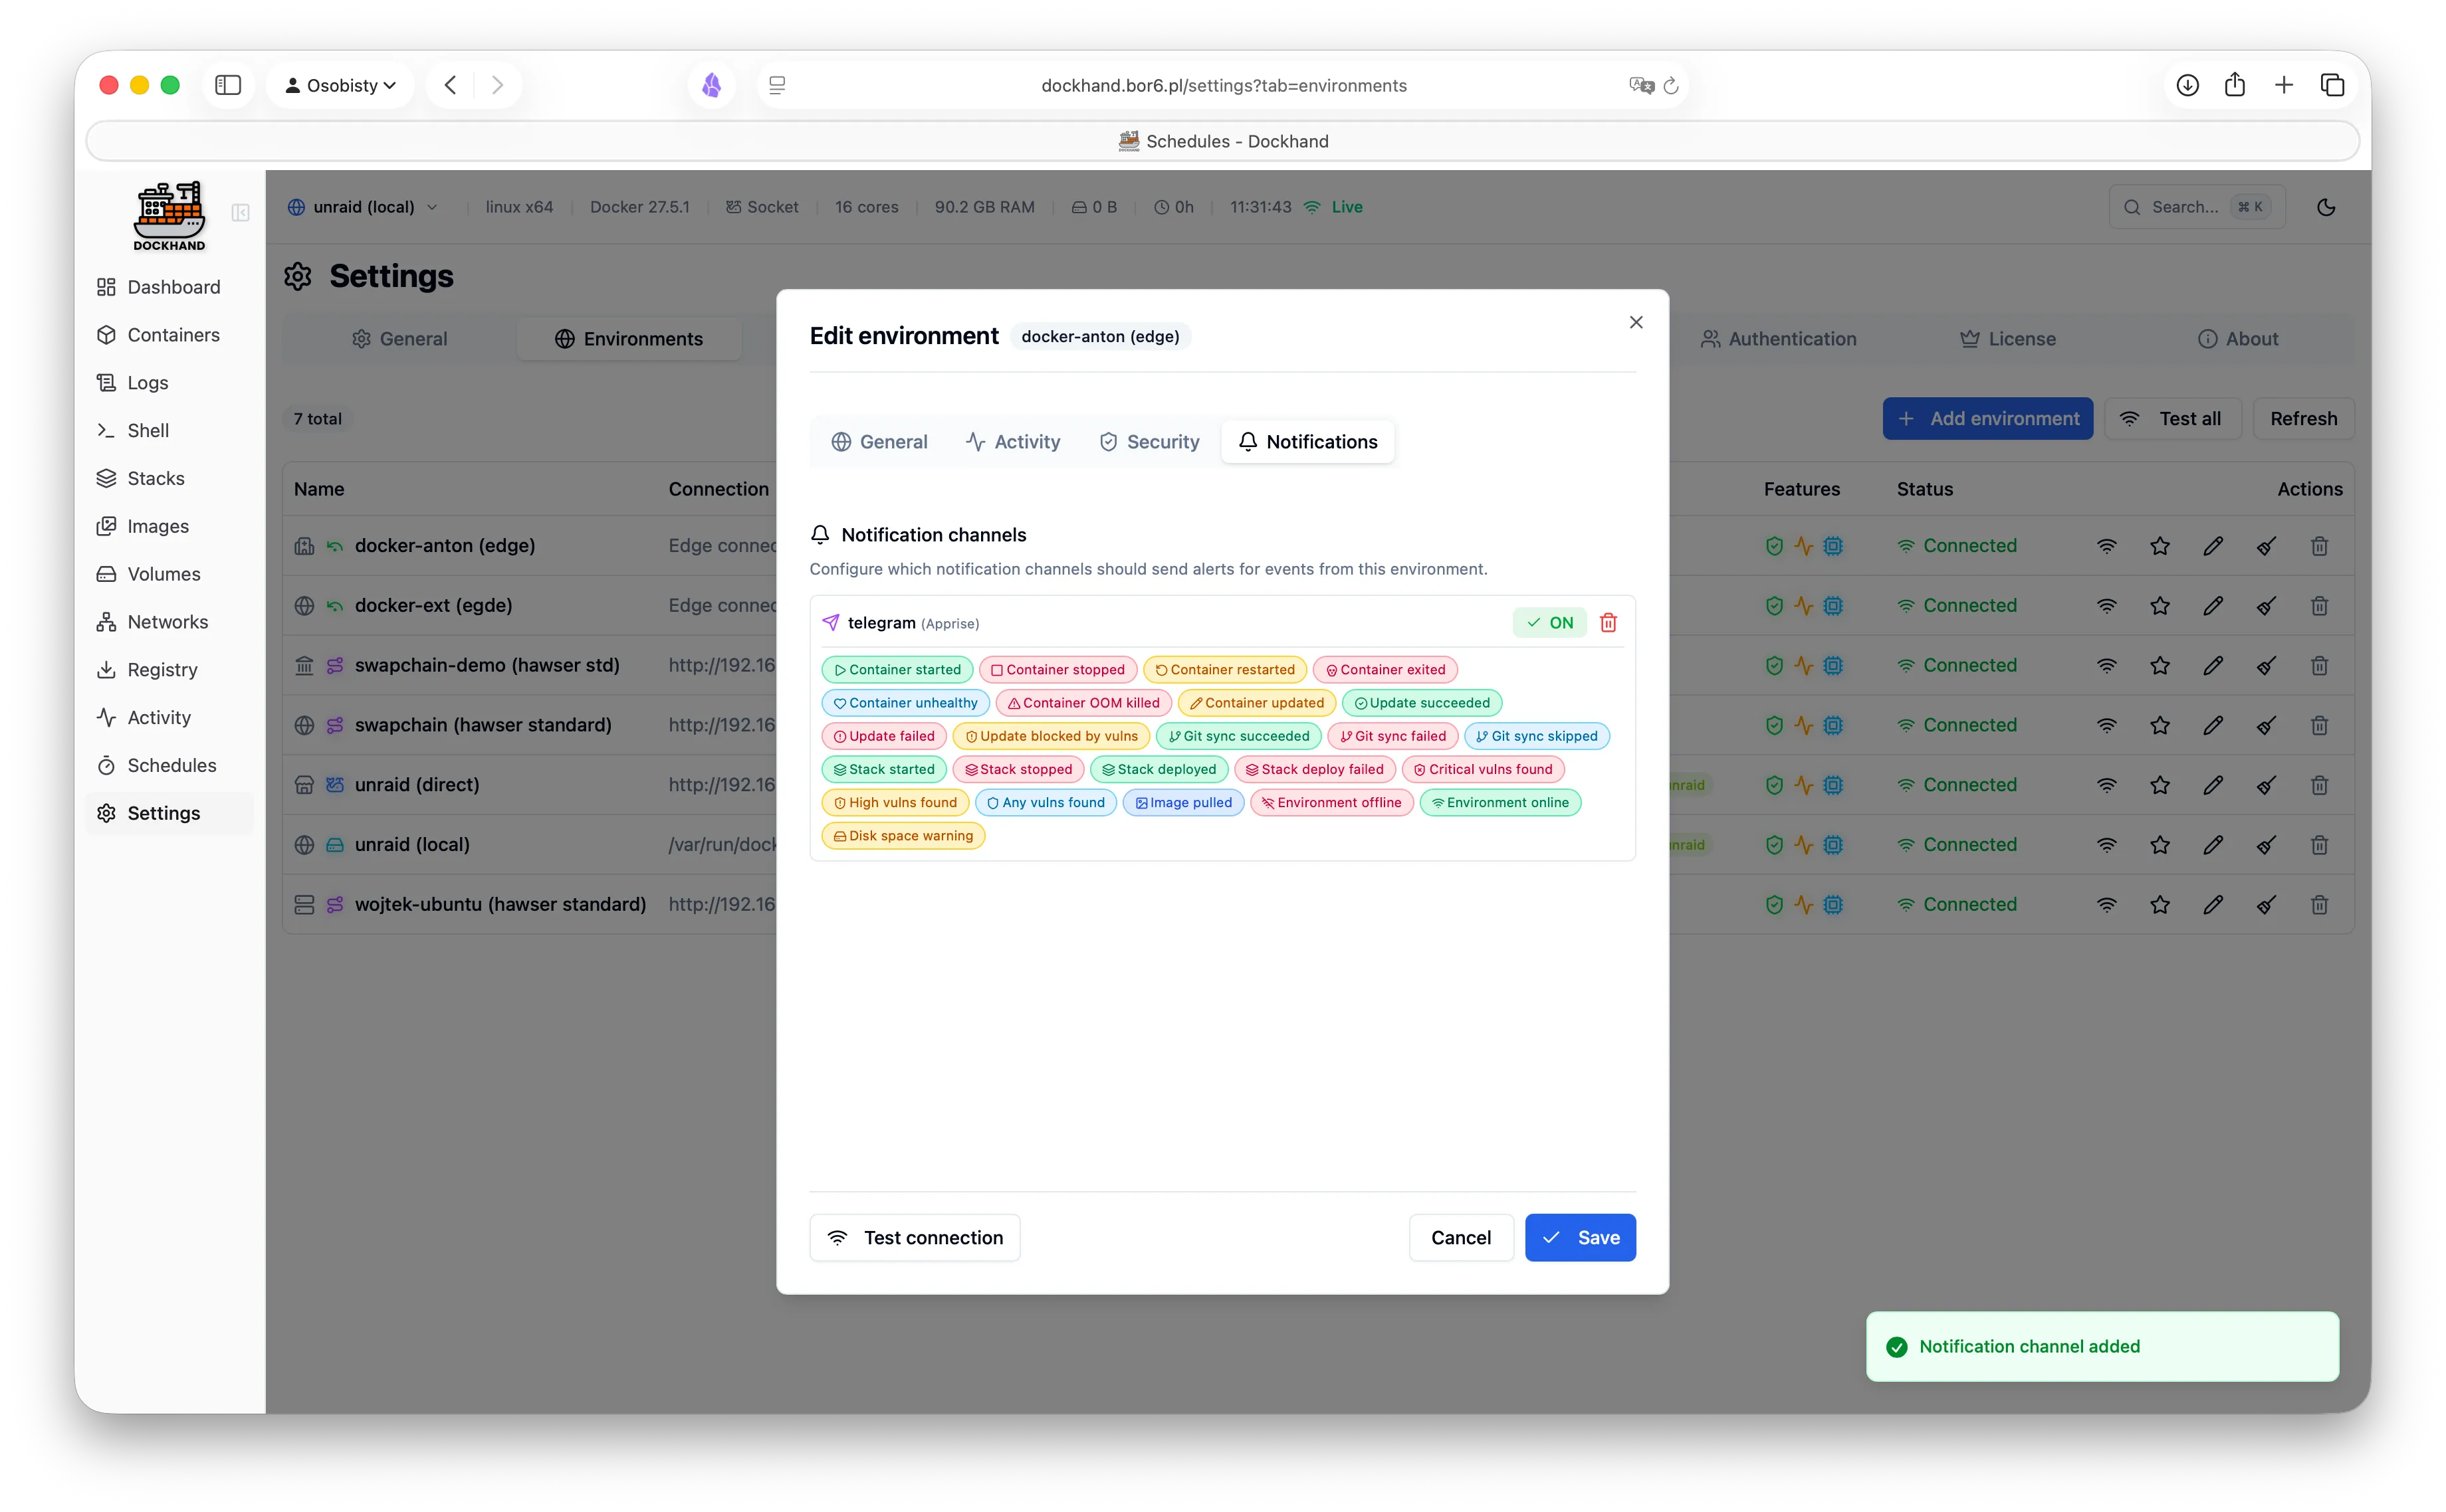This screenshot has width=2446, height=1512.
Task: Close the Edit environment dialog
Action: 1636,322
